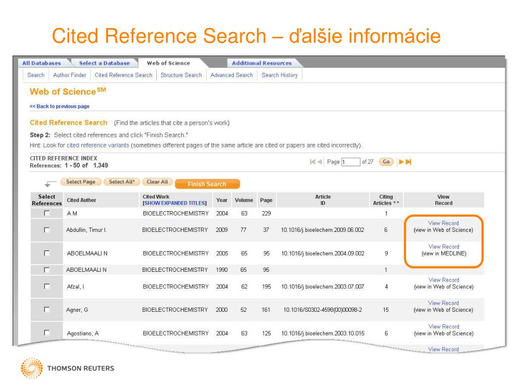Click Article ID 10.1016/j.bioelechem.2003.07.007
This screenshot has width=517, height=388.
click(323, 287)
